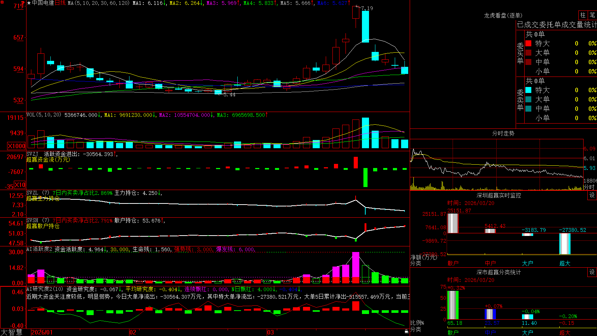
Task: Click the 深圳超赢实时监控 panel title
Action: [x=499, y=195]
